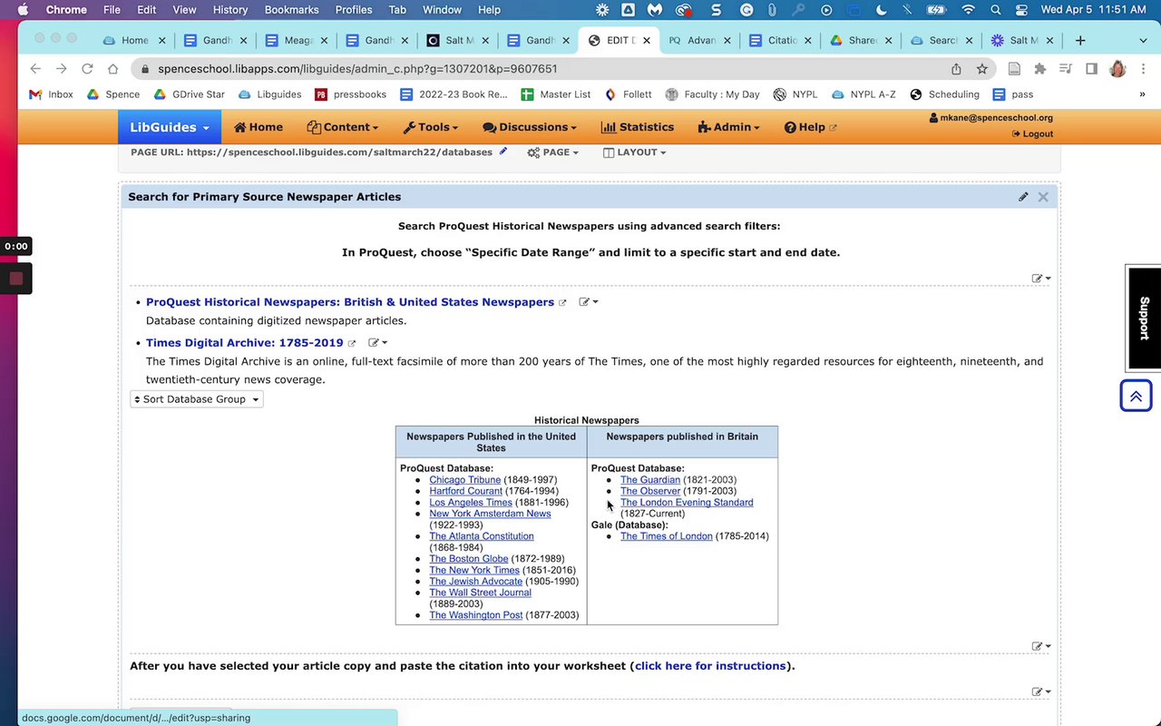
Task: Click the share icon in address bar
Action: (956, 69)
